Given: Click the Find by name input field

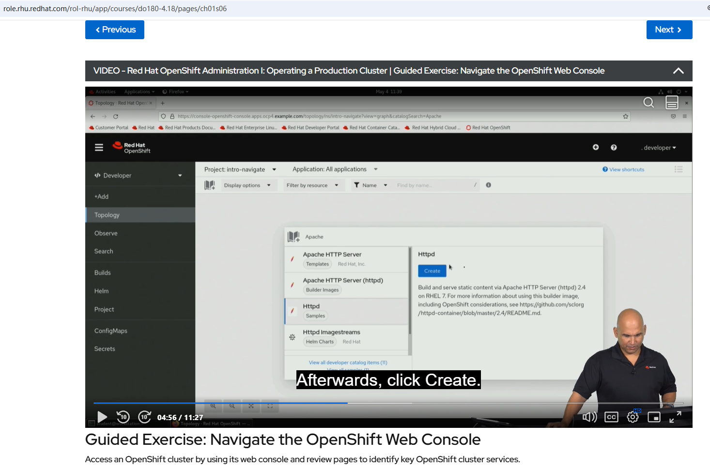Looking at the screenshot, I should 436,185.
